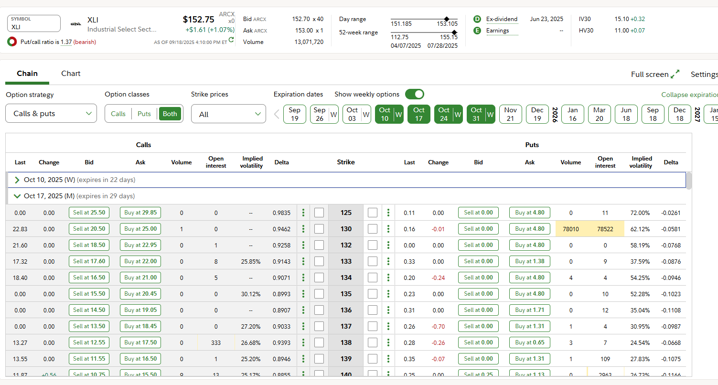The height and width of the screenshot is (385, 718).
Task: Open put options menu for strike 130
Action: coord(388,229)
